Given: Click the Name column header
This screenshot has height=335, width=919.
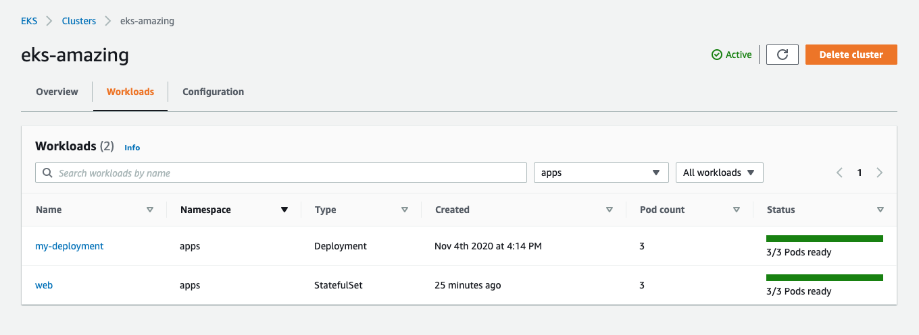Looking at the screenshot, I should (49, 210).
